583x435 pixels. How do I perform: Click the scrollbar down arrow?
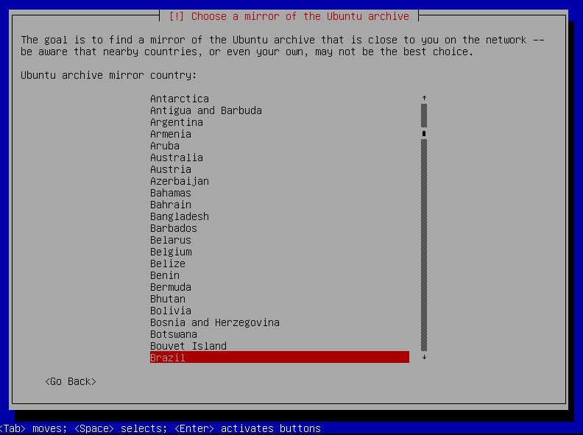[x=424, y=357]
